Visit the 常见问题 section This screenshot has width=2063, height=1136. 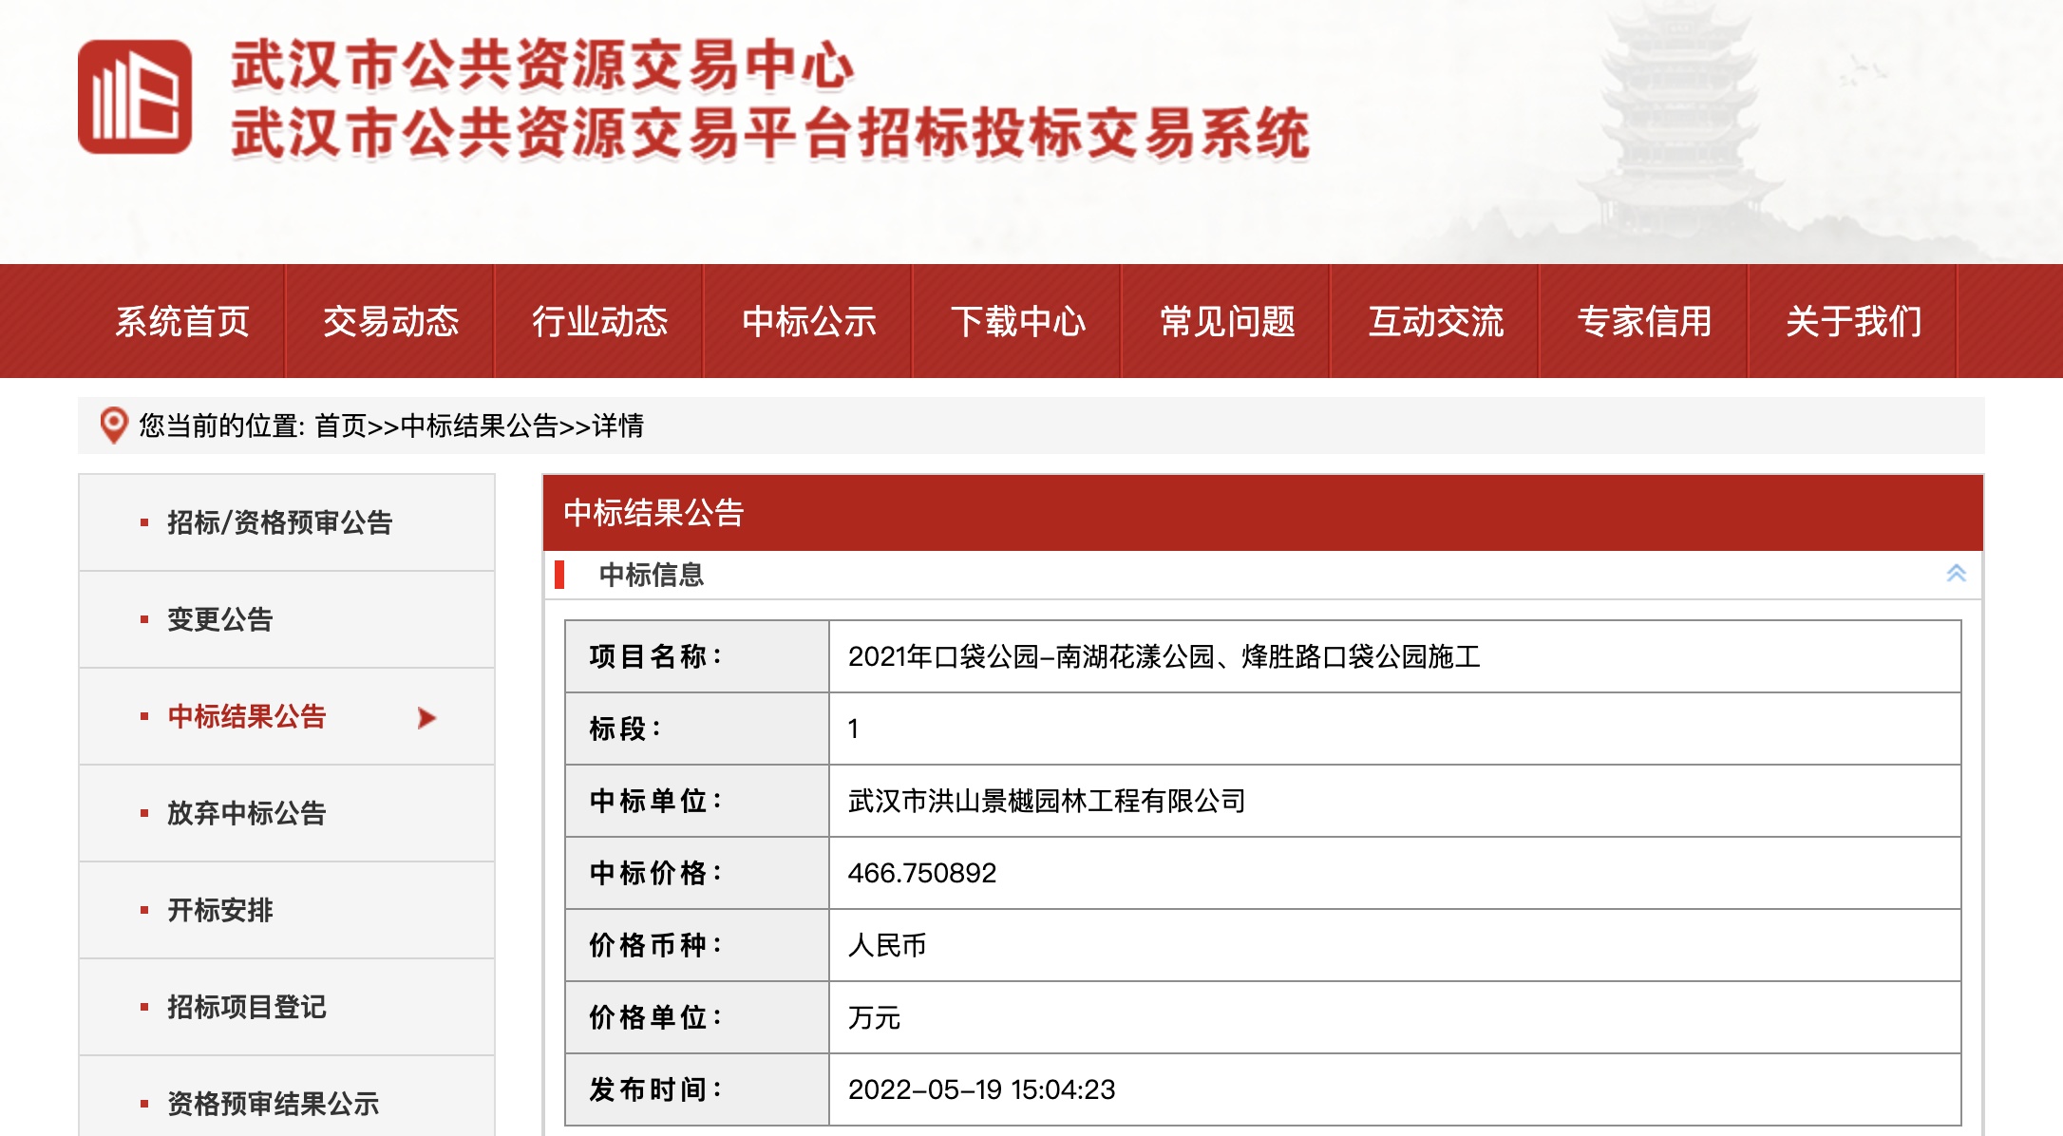pos(1226,322)
